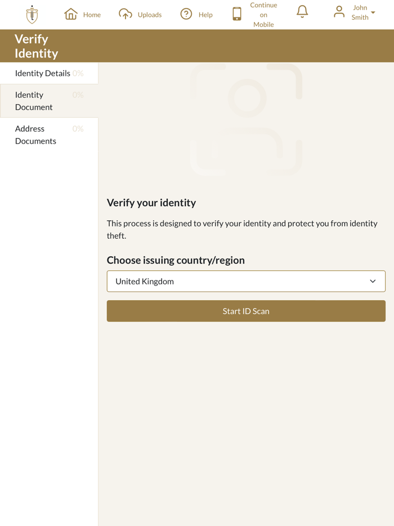Click the Continue on Mobile text link
The width and height of the screenshot is (394, 526).
[263, 15]
